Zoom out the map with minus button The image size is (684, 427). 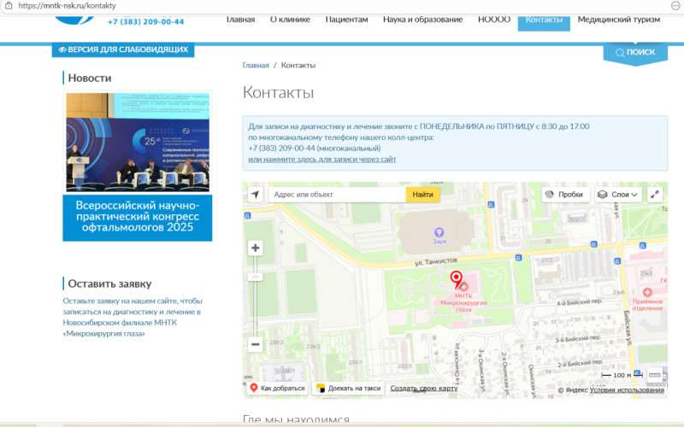coord(255,345)
